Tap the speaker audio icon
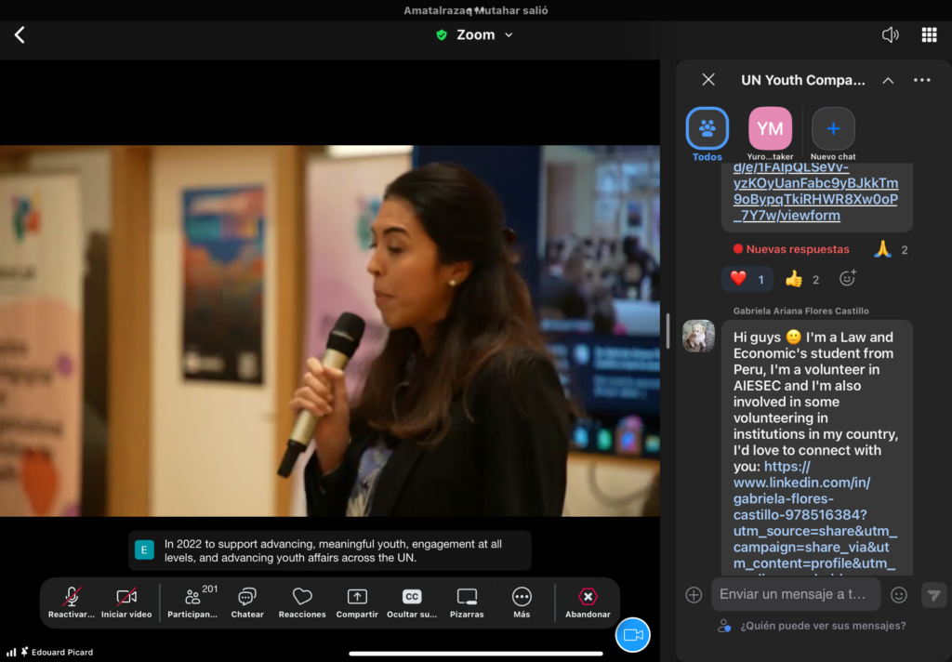 pyautogui.click(x=890, y=34)
